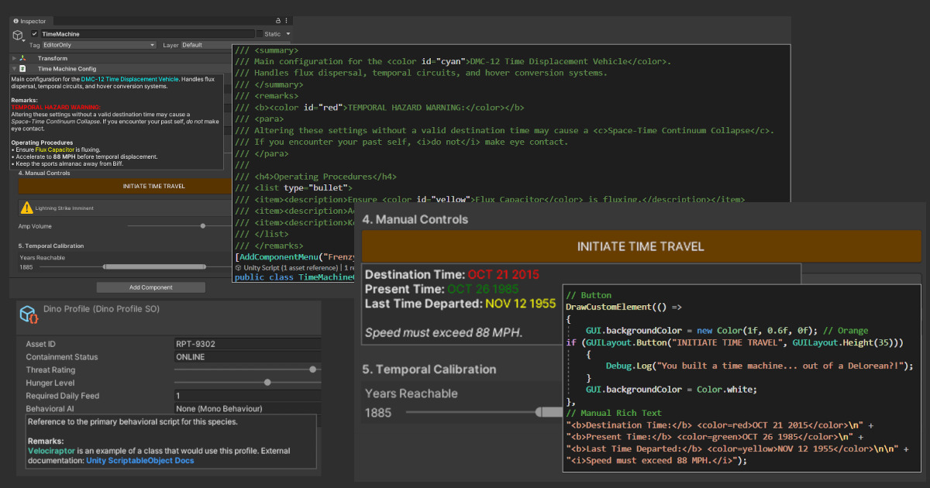Click the Velociraptor class link
This screenshot has width=930, height=488.
click(51, 450)
